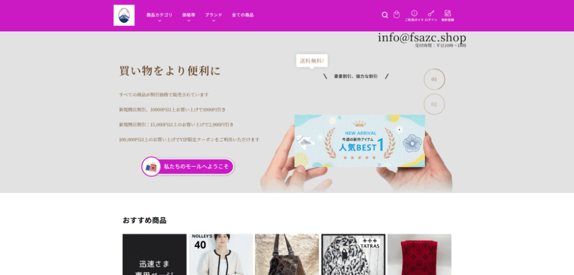Open the 全ての商品 menu item
The width and height of the screenshot is (574, 275).
(x=243, y=15)
